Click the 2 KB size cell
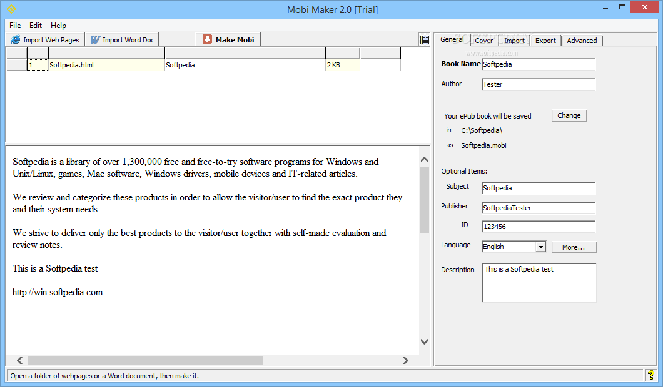 click(x=343, y=65)
